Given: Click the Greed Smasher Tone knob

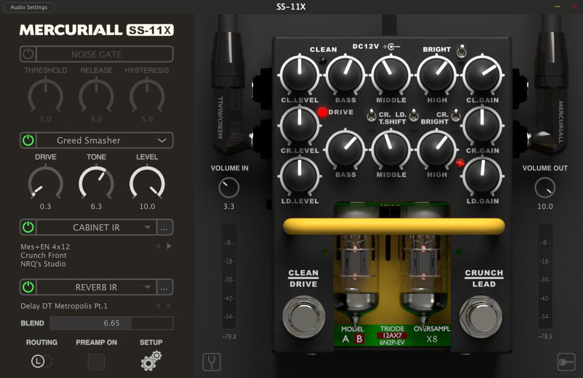Looking at the screenshot, I should (x=96, y=183).
